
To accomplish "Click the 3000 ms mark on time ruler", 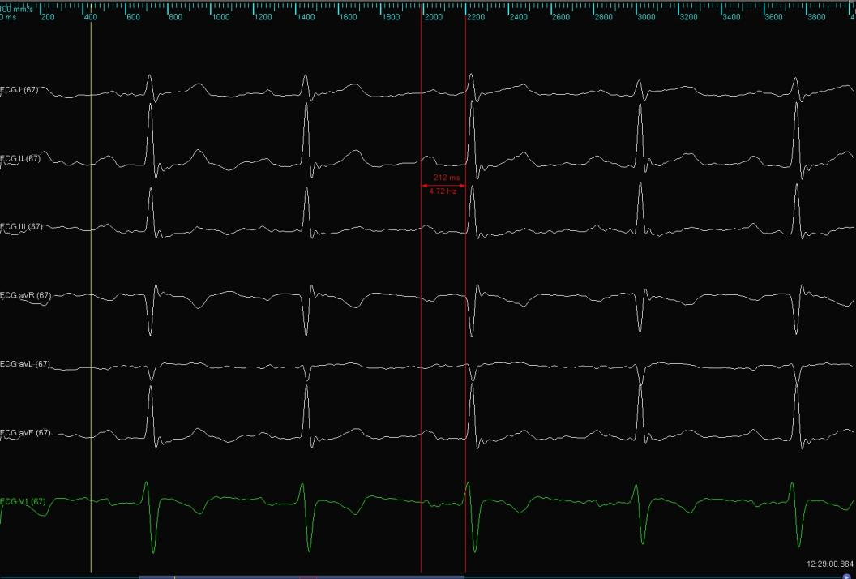I will (645, 17).
